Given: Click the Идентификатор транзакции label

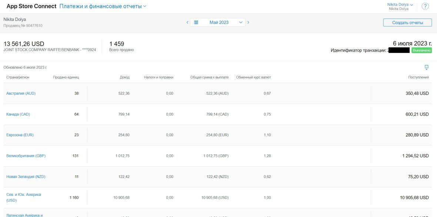Looking at the screenshot, I should [358, 50].
